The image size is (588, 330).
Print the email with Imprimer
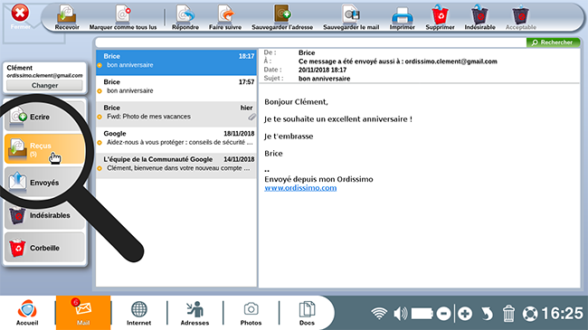402,17
